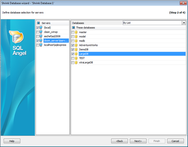Uncheck the (local) server checkbox
This screenshot has height=147, width=188.
pos(38,28)
